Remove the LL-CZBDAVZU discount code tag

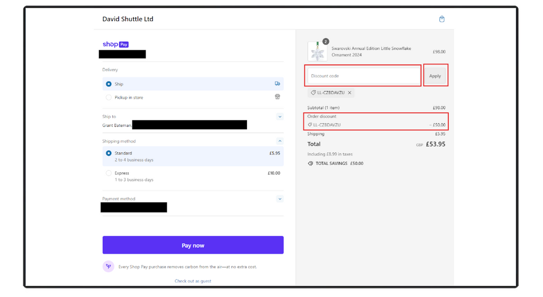(350, 93)
